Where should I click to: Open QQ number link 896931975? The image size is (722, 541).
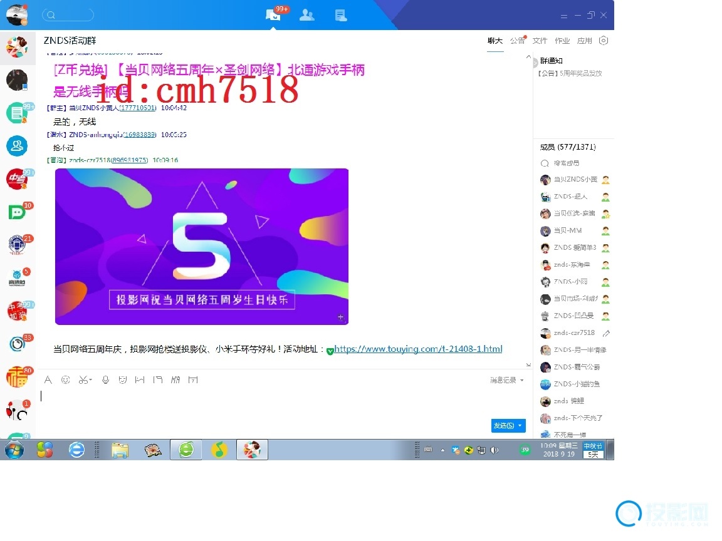tap(129, 160)
